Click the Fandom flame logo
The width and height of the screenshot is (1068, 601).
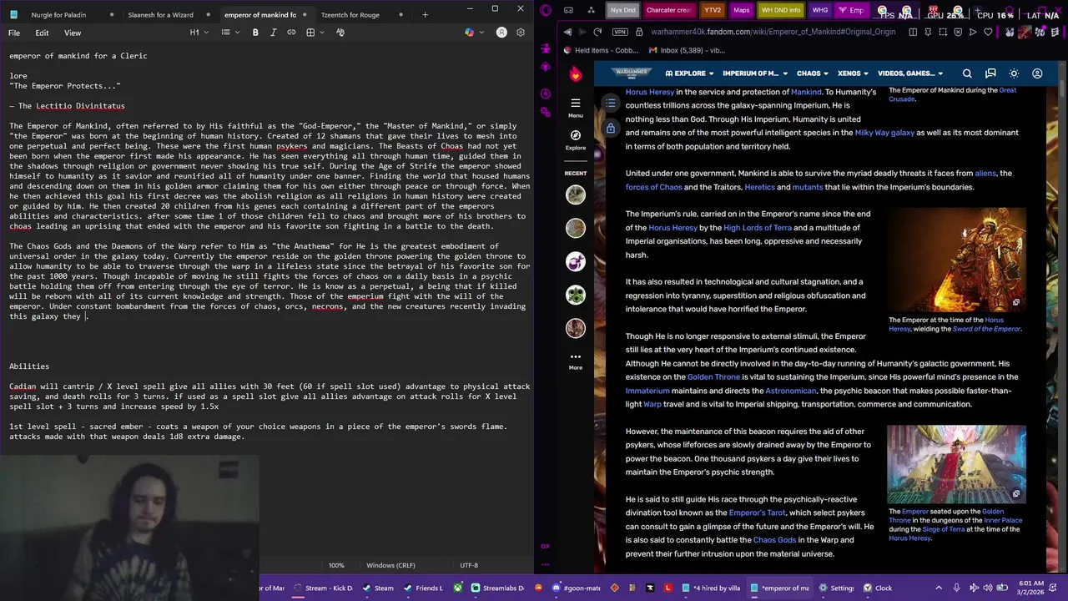point(576,73)
